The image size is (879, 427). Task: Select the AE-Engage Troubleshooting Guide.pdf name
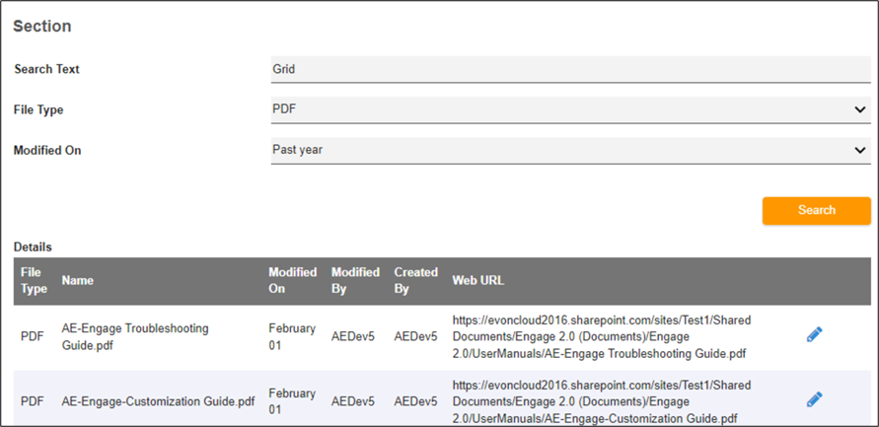tap(135, 336)
